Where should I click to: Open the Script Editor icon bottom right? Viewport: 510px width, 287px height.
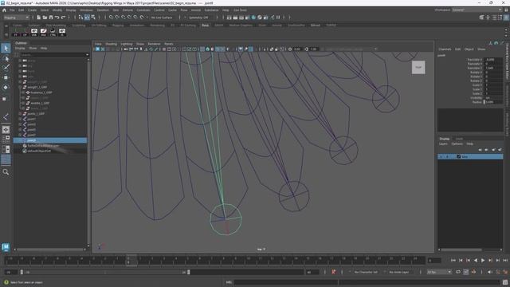click(504, 282)
